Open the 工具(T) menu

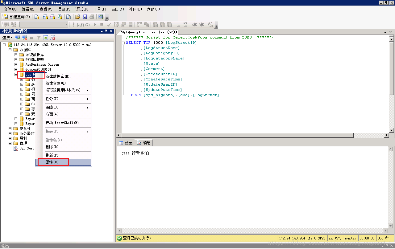pos(99,9)
